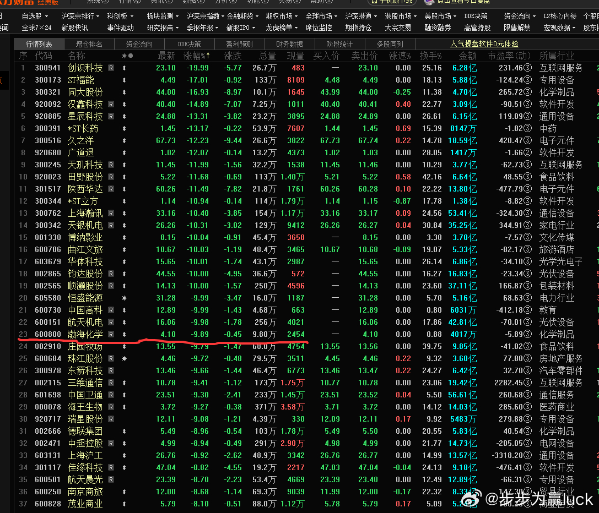This screenshot has width=599, height=513.
Task: Click the circled 3 beside 231.46 P/E
Action: pyautogui.click(x=527, y=68)
